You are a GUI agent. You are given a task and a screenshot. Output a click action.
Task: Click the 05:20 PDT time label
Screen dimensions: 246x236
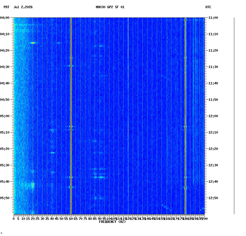pos(5,149)
